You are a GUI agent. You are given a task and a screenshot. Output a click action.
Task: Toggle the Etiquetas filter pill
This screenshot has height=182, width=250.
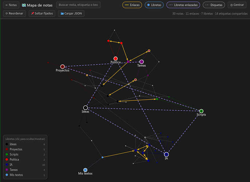214,5
